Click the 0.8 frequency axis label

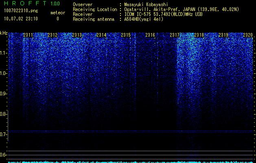(4, 114)
